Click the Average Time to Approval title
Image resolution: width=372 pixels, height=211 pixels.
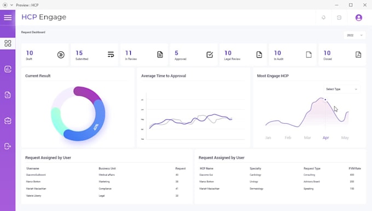coord(164,76)
